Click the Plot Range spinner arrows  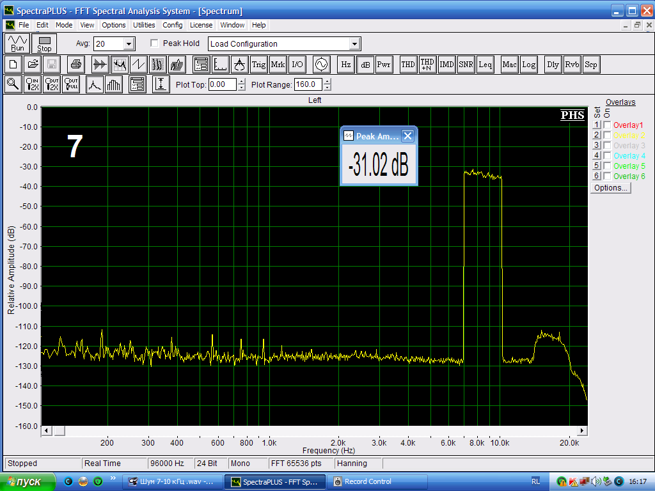[327, 84]
